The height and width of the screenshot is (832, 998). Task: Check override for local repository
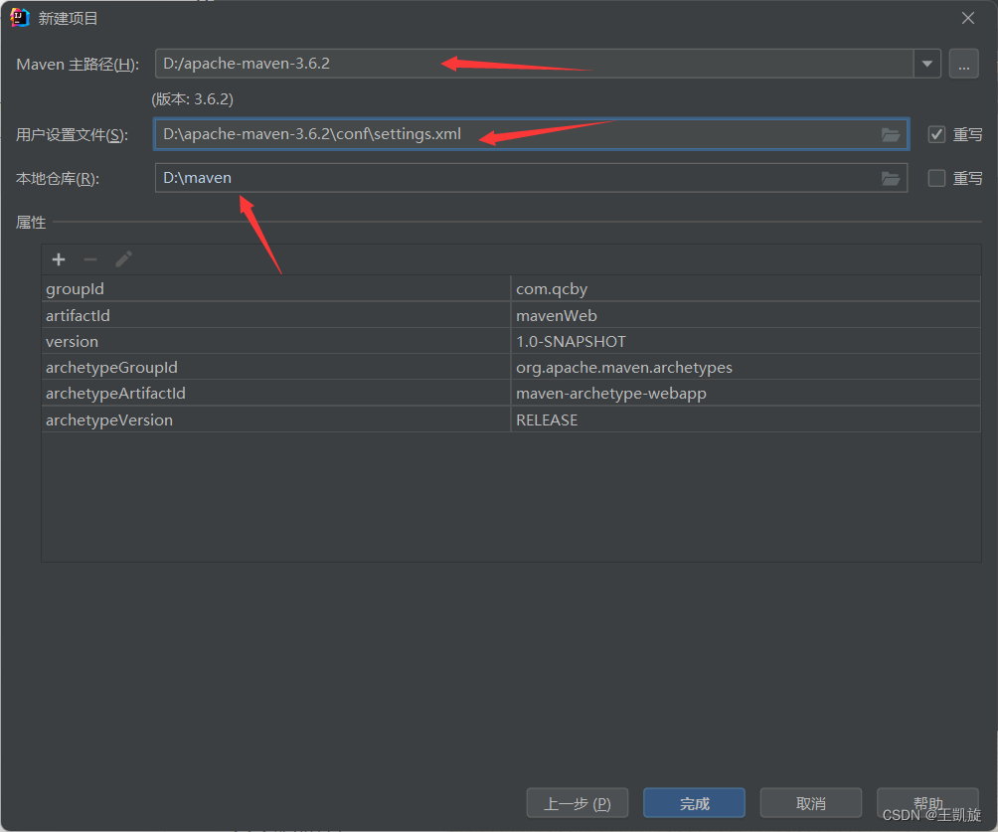pos(936,178)
